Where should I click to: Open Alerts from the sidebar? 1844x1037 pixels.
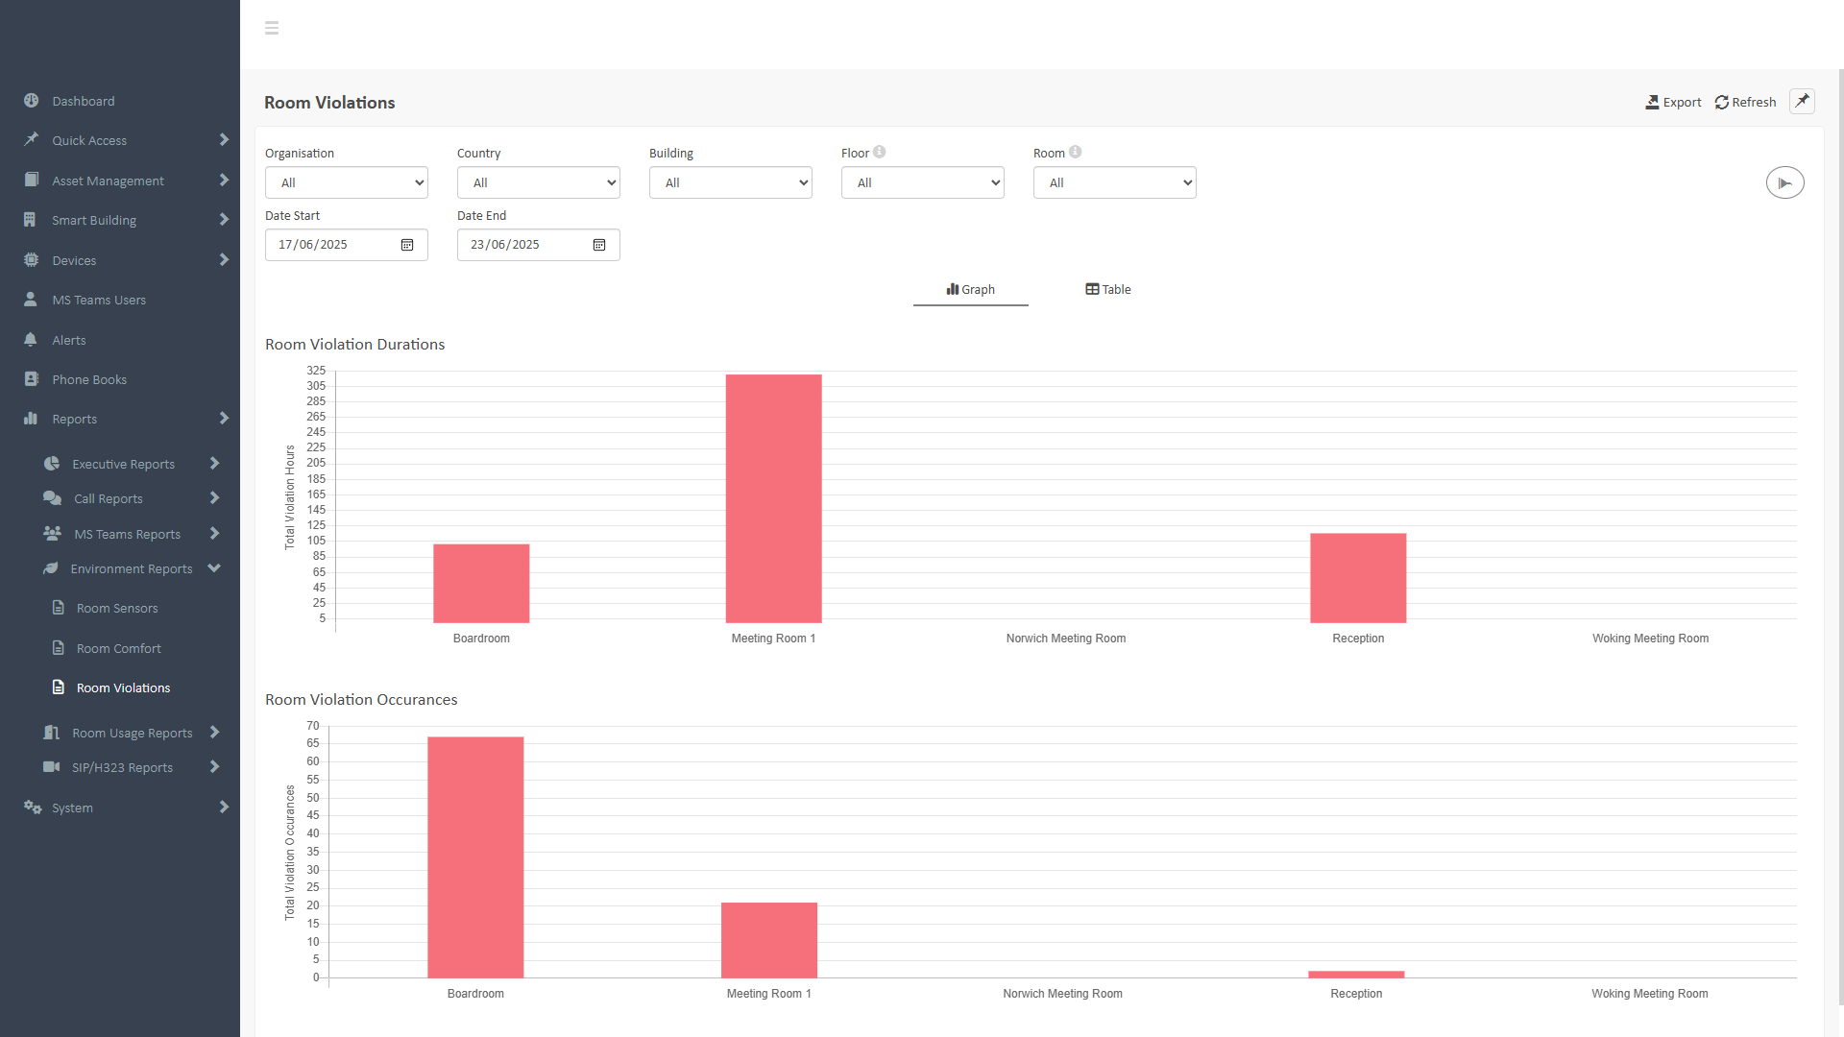(69, 340)
